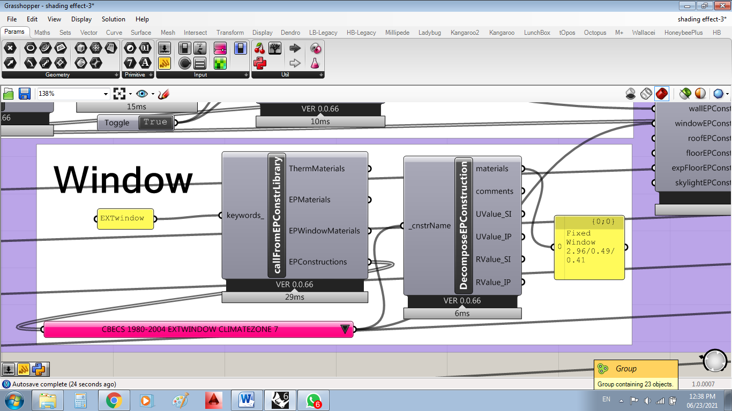Open Google Chrome from the taskbar
732x411 pixels.
click(x=113, y=400)
